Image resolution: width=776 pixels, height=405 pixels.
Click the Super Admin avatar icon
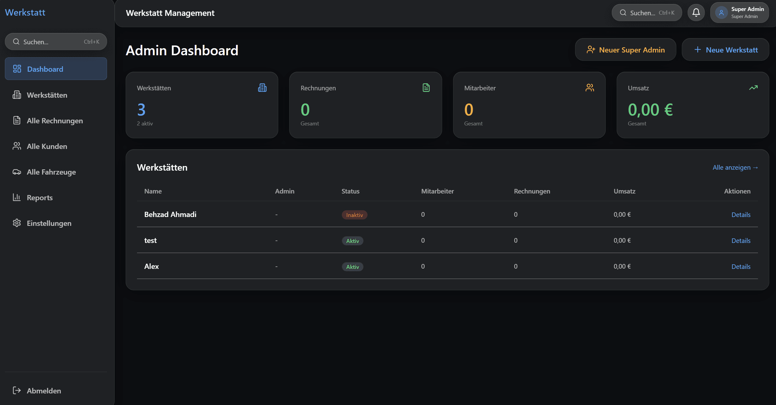point(721,13)
